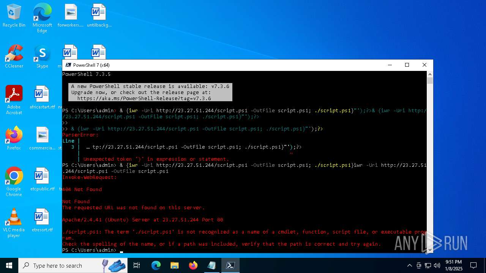Open File Explorer from taskbar
The height and width of the screenshot is (273, 486).
point(174,265)
